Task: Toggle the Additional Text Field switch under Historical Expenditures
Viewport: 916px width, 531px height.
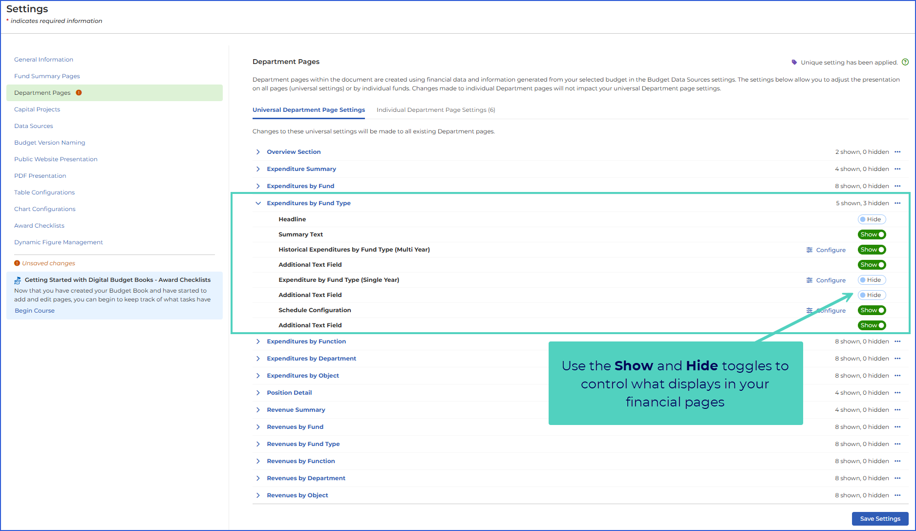Action: (x=872, y=265)
